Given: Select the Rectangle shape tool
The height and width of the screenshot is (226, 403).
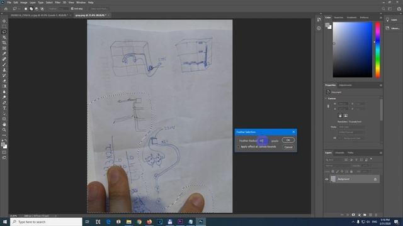Looking at the screenshot, I should 4,119.
